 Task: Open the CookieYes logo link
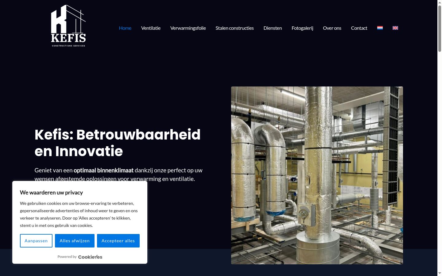pos(90,257)
